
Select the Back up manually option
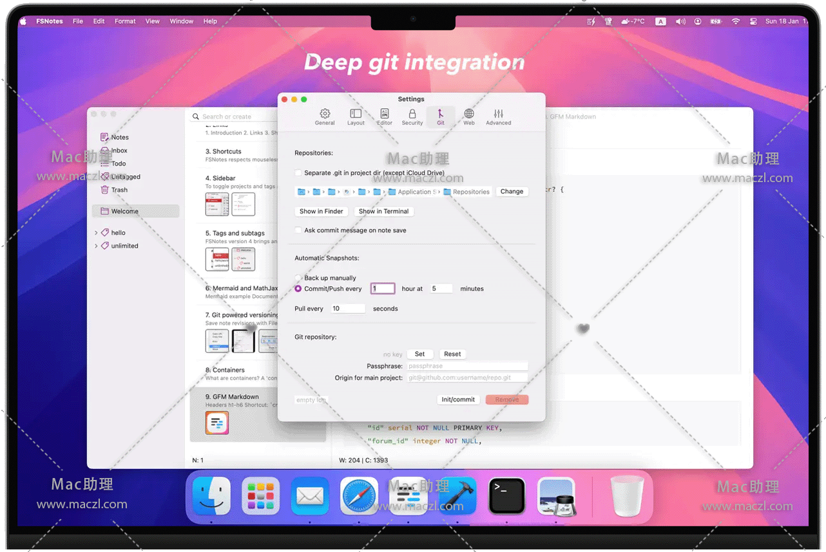click(298, 278)
